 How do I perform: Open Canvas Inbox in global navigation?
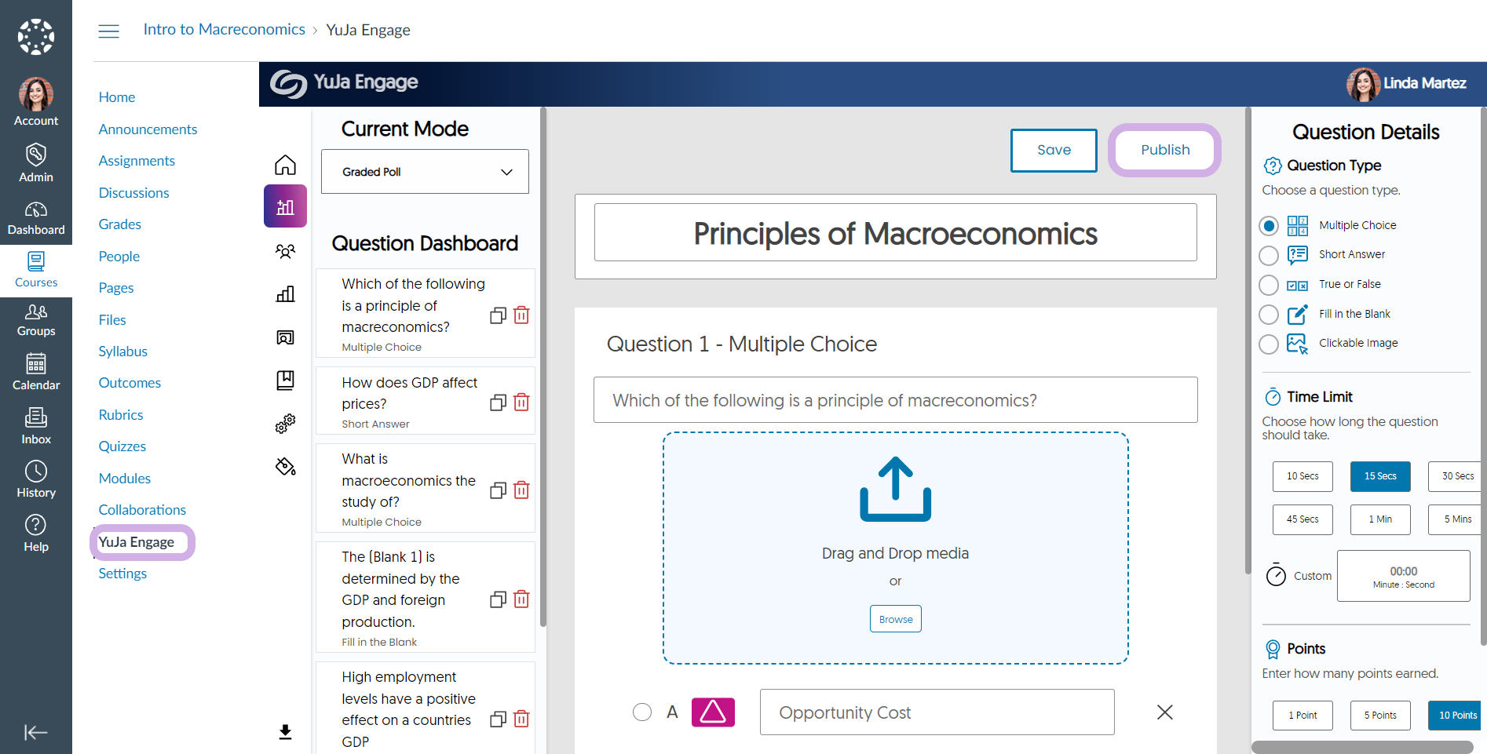tap(36, 426)
